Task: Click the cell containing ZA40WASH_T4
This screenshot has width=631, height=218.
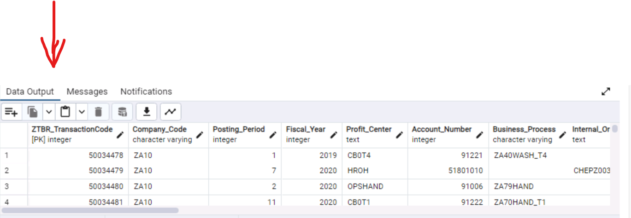Action: tap(520, 155)
